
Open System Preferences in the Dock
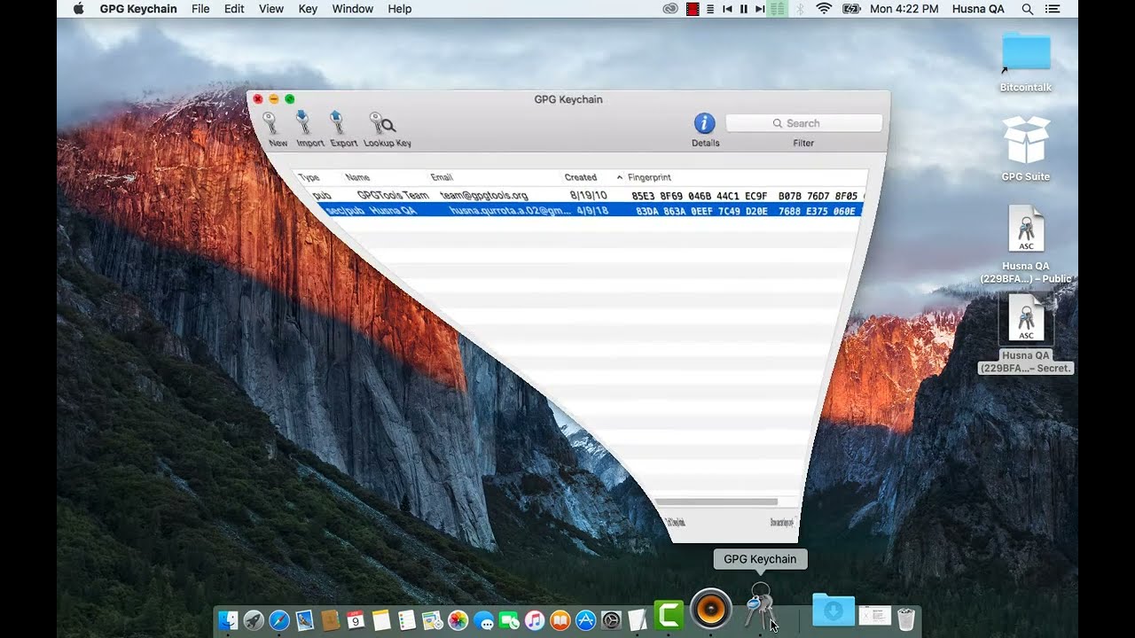[x=611, y=619]
